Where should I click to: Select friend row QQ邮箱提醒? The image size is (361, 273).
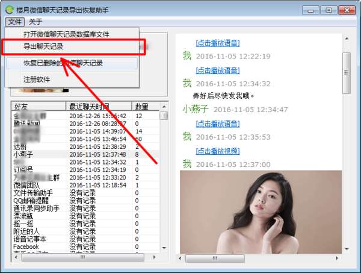(x=85, y=200)
